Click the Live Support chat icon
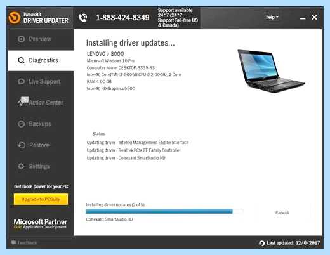The width and height of the screenshot is (330, 255). 21,81
